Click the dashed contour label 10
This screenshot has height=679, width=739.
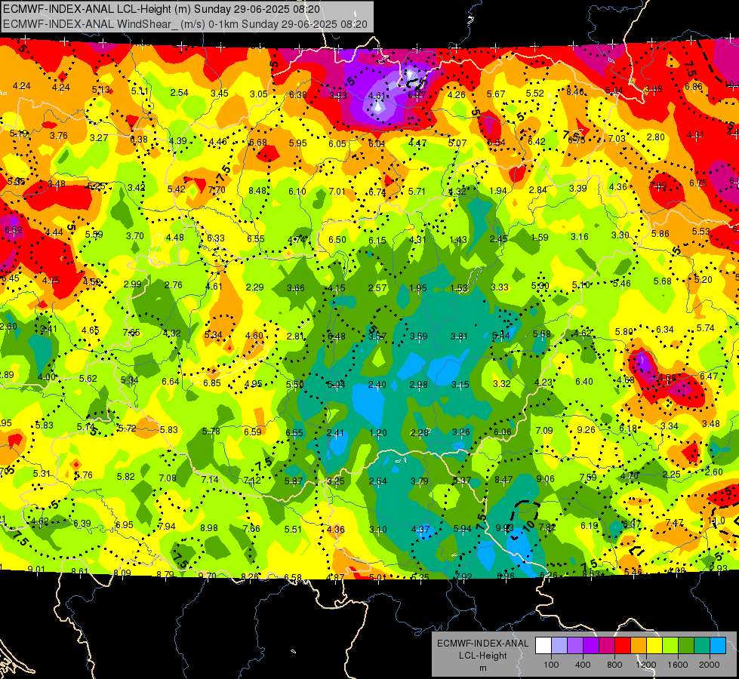click(x=529, y=526)
